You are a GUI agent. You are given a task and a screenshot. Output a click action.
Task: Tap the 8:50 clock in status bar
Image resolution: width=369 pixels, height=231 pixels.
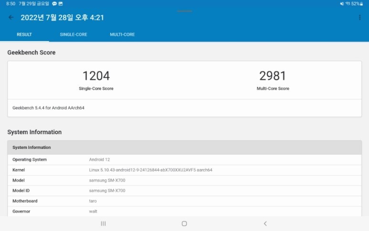11,4
